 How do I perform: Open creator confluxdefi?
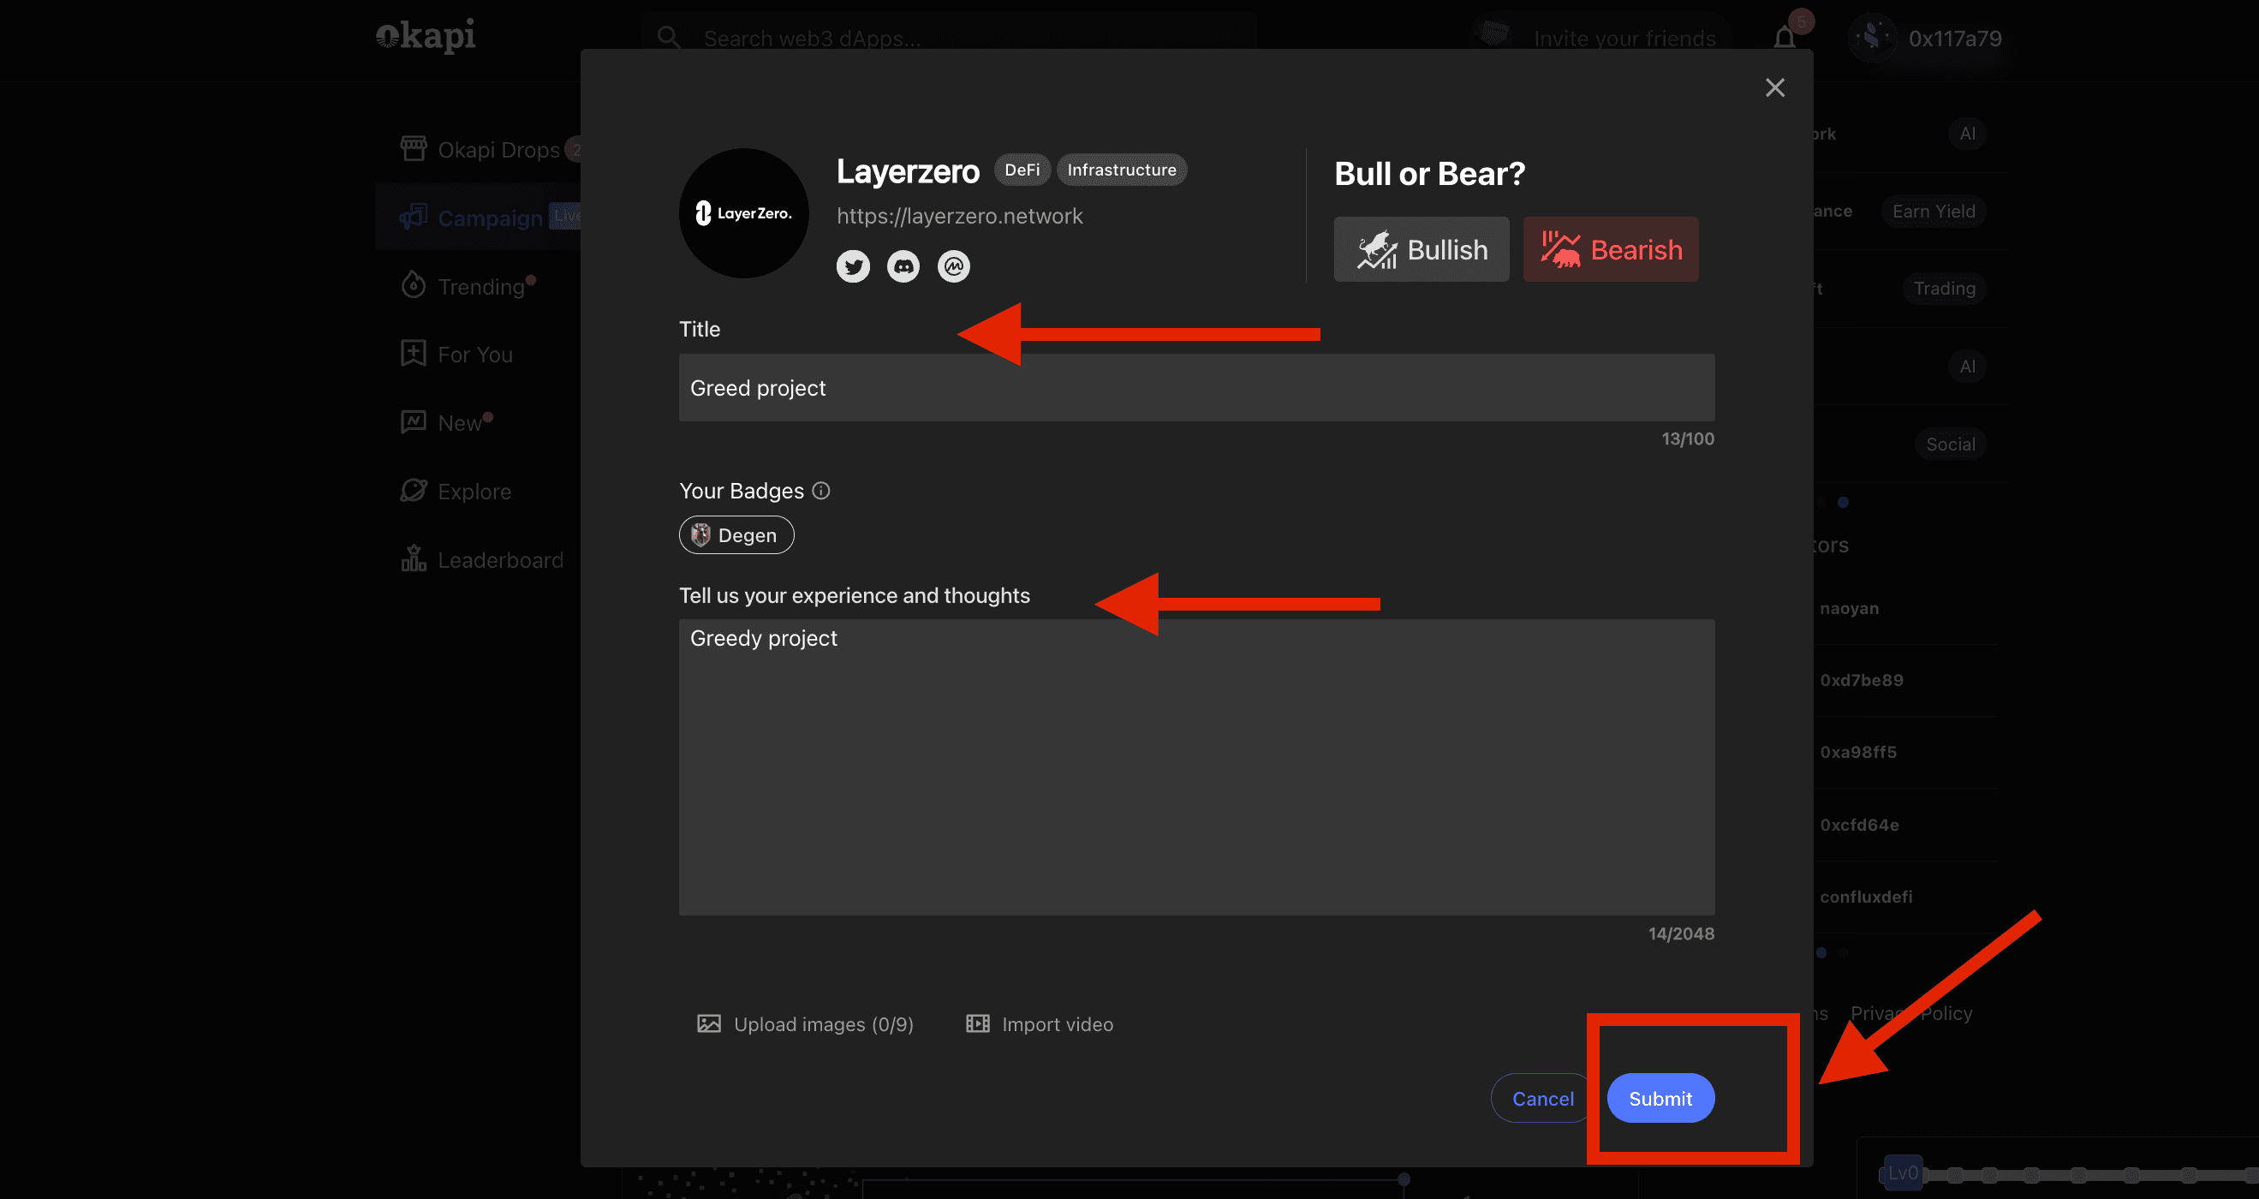1865,897
